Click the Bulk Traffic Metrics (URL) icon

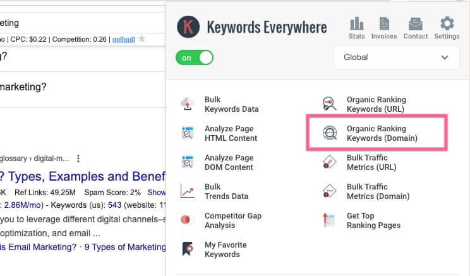point(329,162)
